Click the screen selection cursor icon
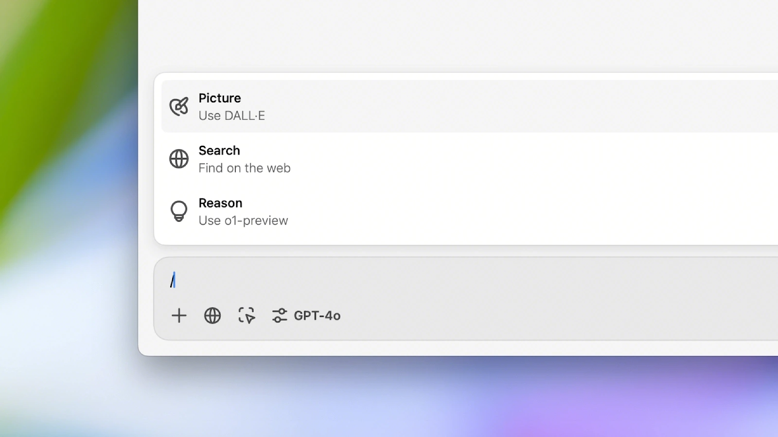The height and width of the screenshot is (437, 778). (x=247, y=316)
